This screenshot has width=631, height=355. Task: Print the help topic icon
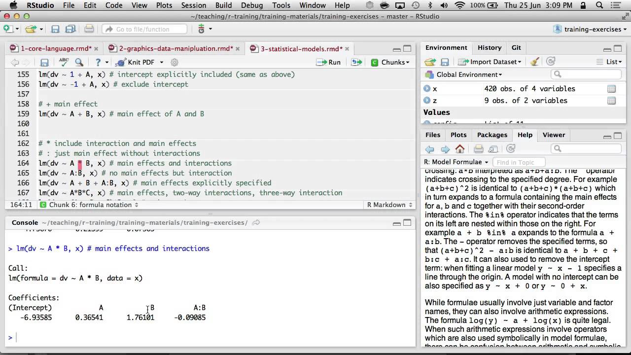coord(478,149)
